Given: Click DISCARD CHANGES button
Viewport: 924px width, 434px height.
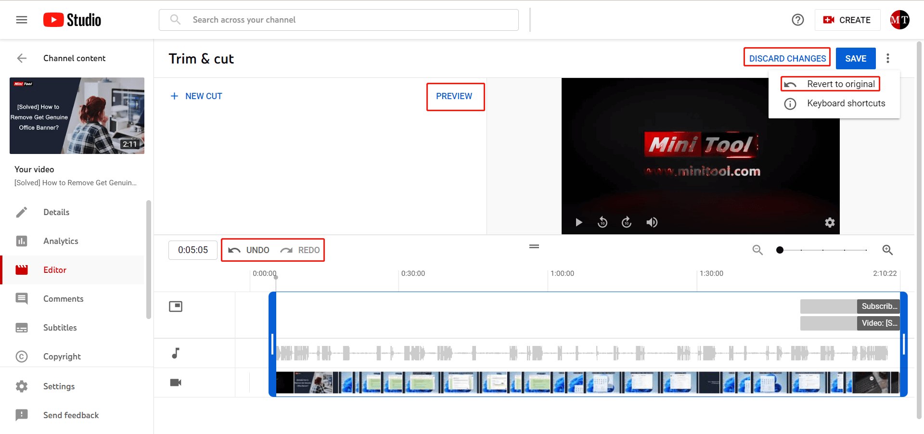Looking at the screenshot, I should coord(787,58).
